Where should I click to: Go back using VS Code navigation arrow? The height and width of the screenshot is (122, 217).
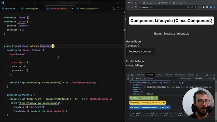36,3
